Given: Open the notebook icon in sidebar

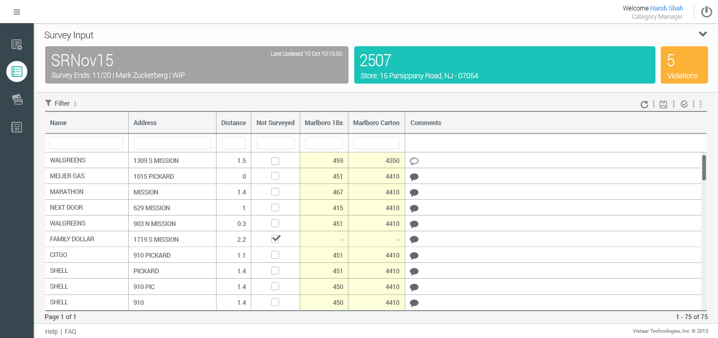Looking at the screenshot, I should point(17,127).
